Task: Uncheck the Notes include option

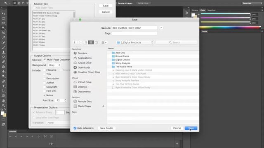Action: pyautogui.click(x=45, y=95)
